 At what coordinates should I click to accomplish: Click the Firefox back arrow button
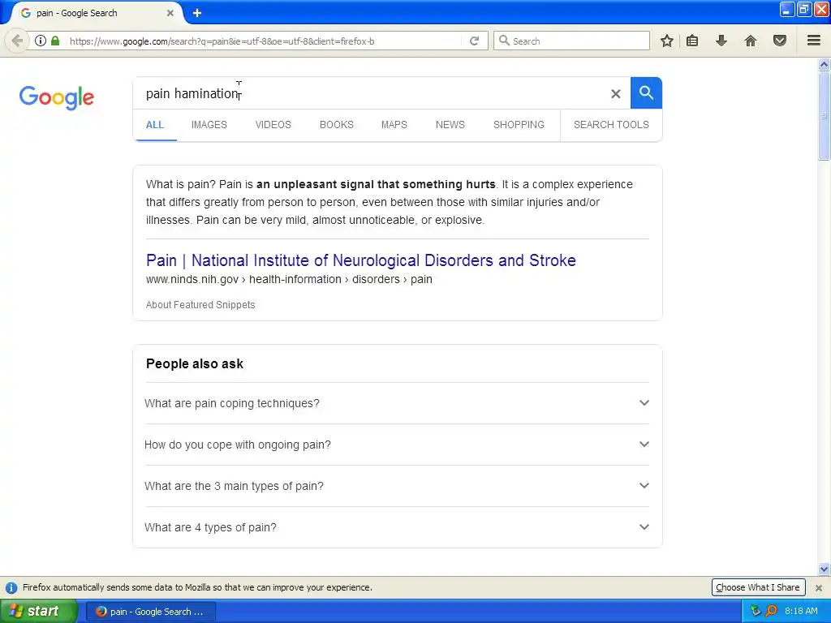[x=17, y=41]
